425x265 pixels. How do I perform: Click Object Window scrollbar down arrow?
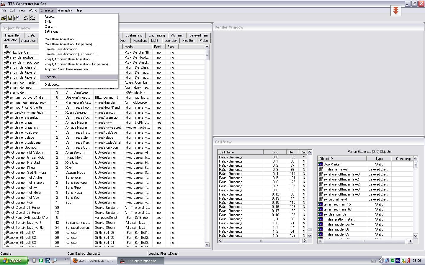tap(207, 245)
